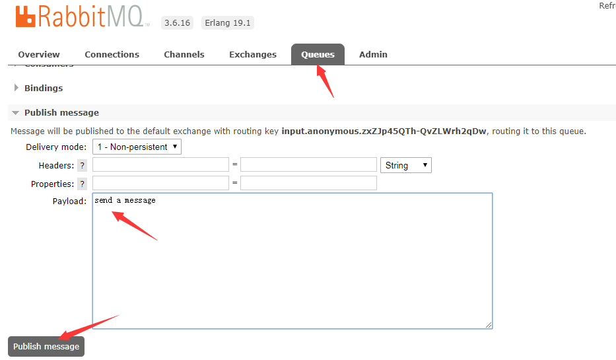616x360 pixels.
Task: Click the Erlang 19.1 version badge
Action: [x=228, y=23]
